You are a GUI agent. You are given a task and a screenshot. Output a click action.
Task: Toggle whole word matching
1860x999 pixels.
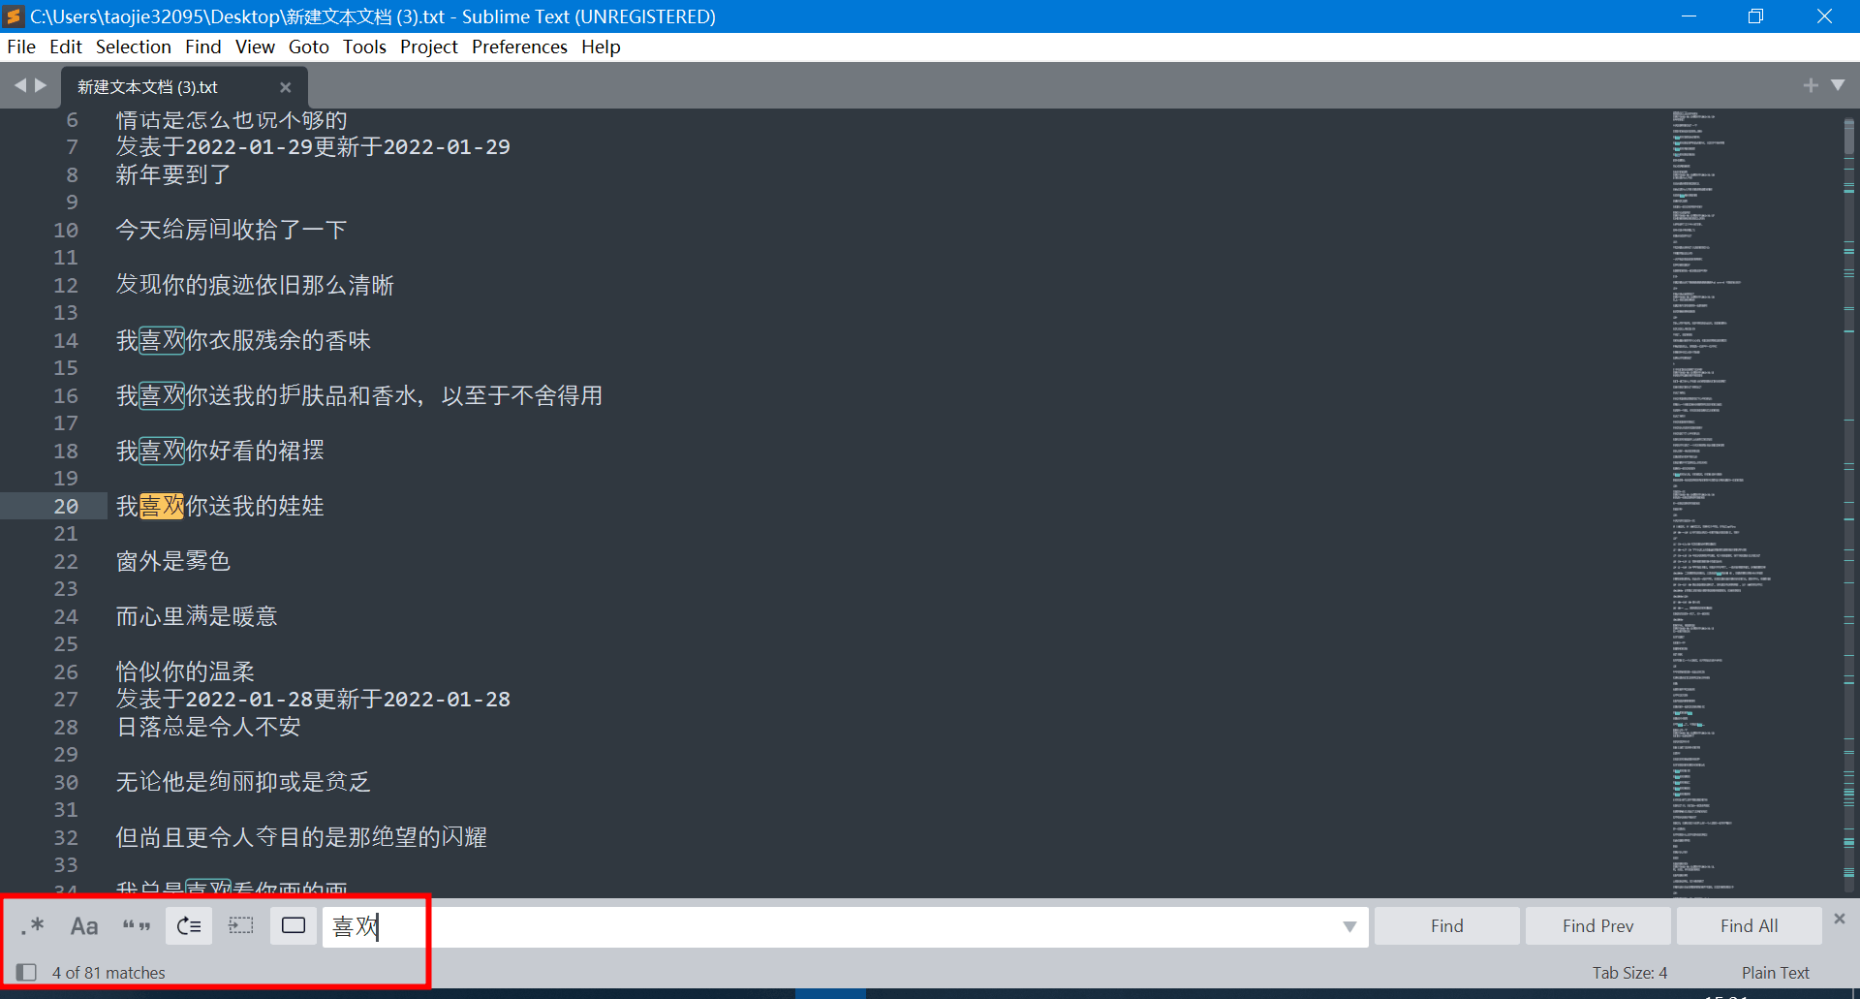[x=137, y=926]
